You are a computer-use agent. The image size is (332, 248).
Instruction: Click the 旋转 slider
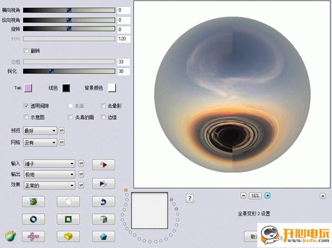(69, 29)
